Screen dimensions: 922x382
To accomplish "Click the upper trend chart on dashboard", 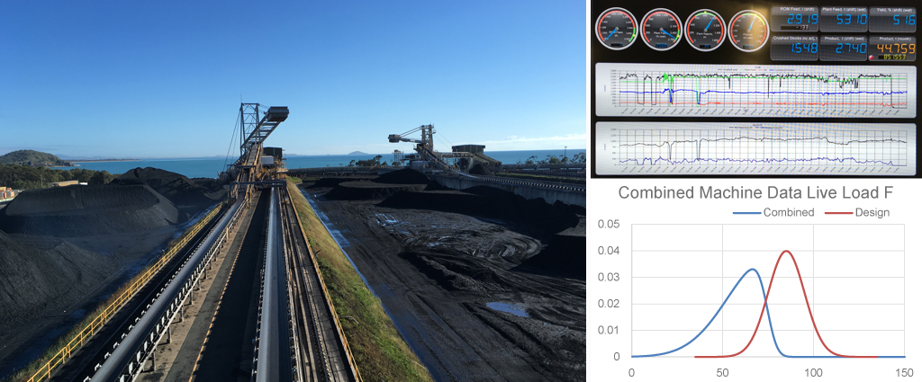I will [754, 90].
